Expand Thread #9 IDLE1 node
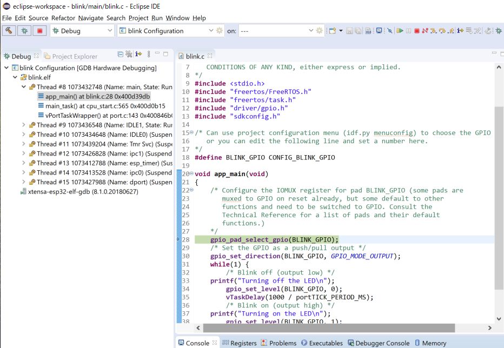This screenshot has width=504, height=348. pos(23,125)
